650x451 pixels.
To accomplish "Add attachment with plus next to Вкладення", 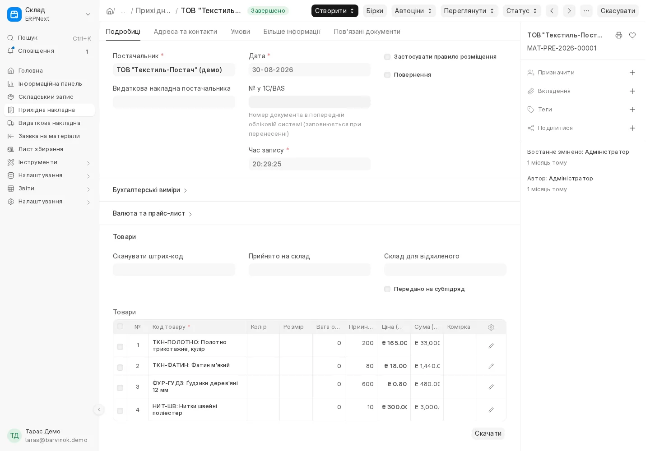I will (632, 91).
